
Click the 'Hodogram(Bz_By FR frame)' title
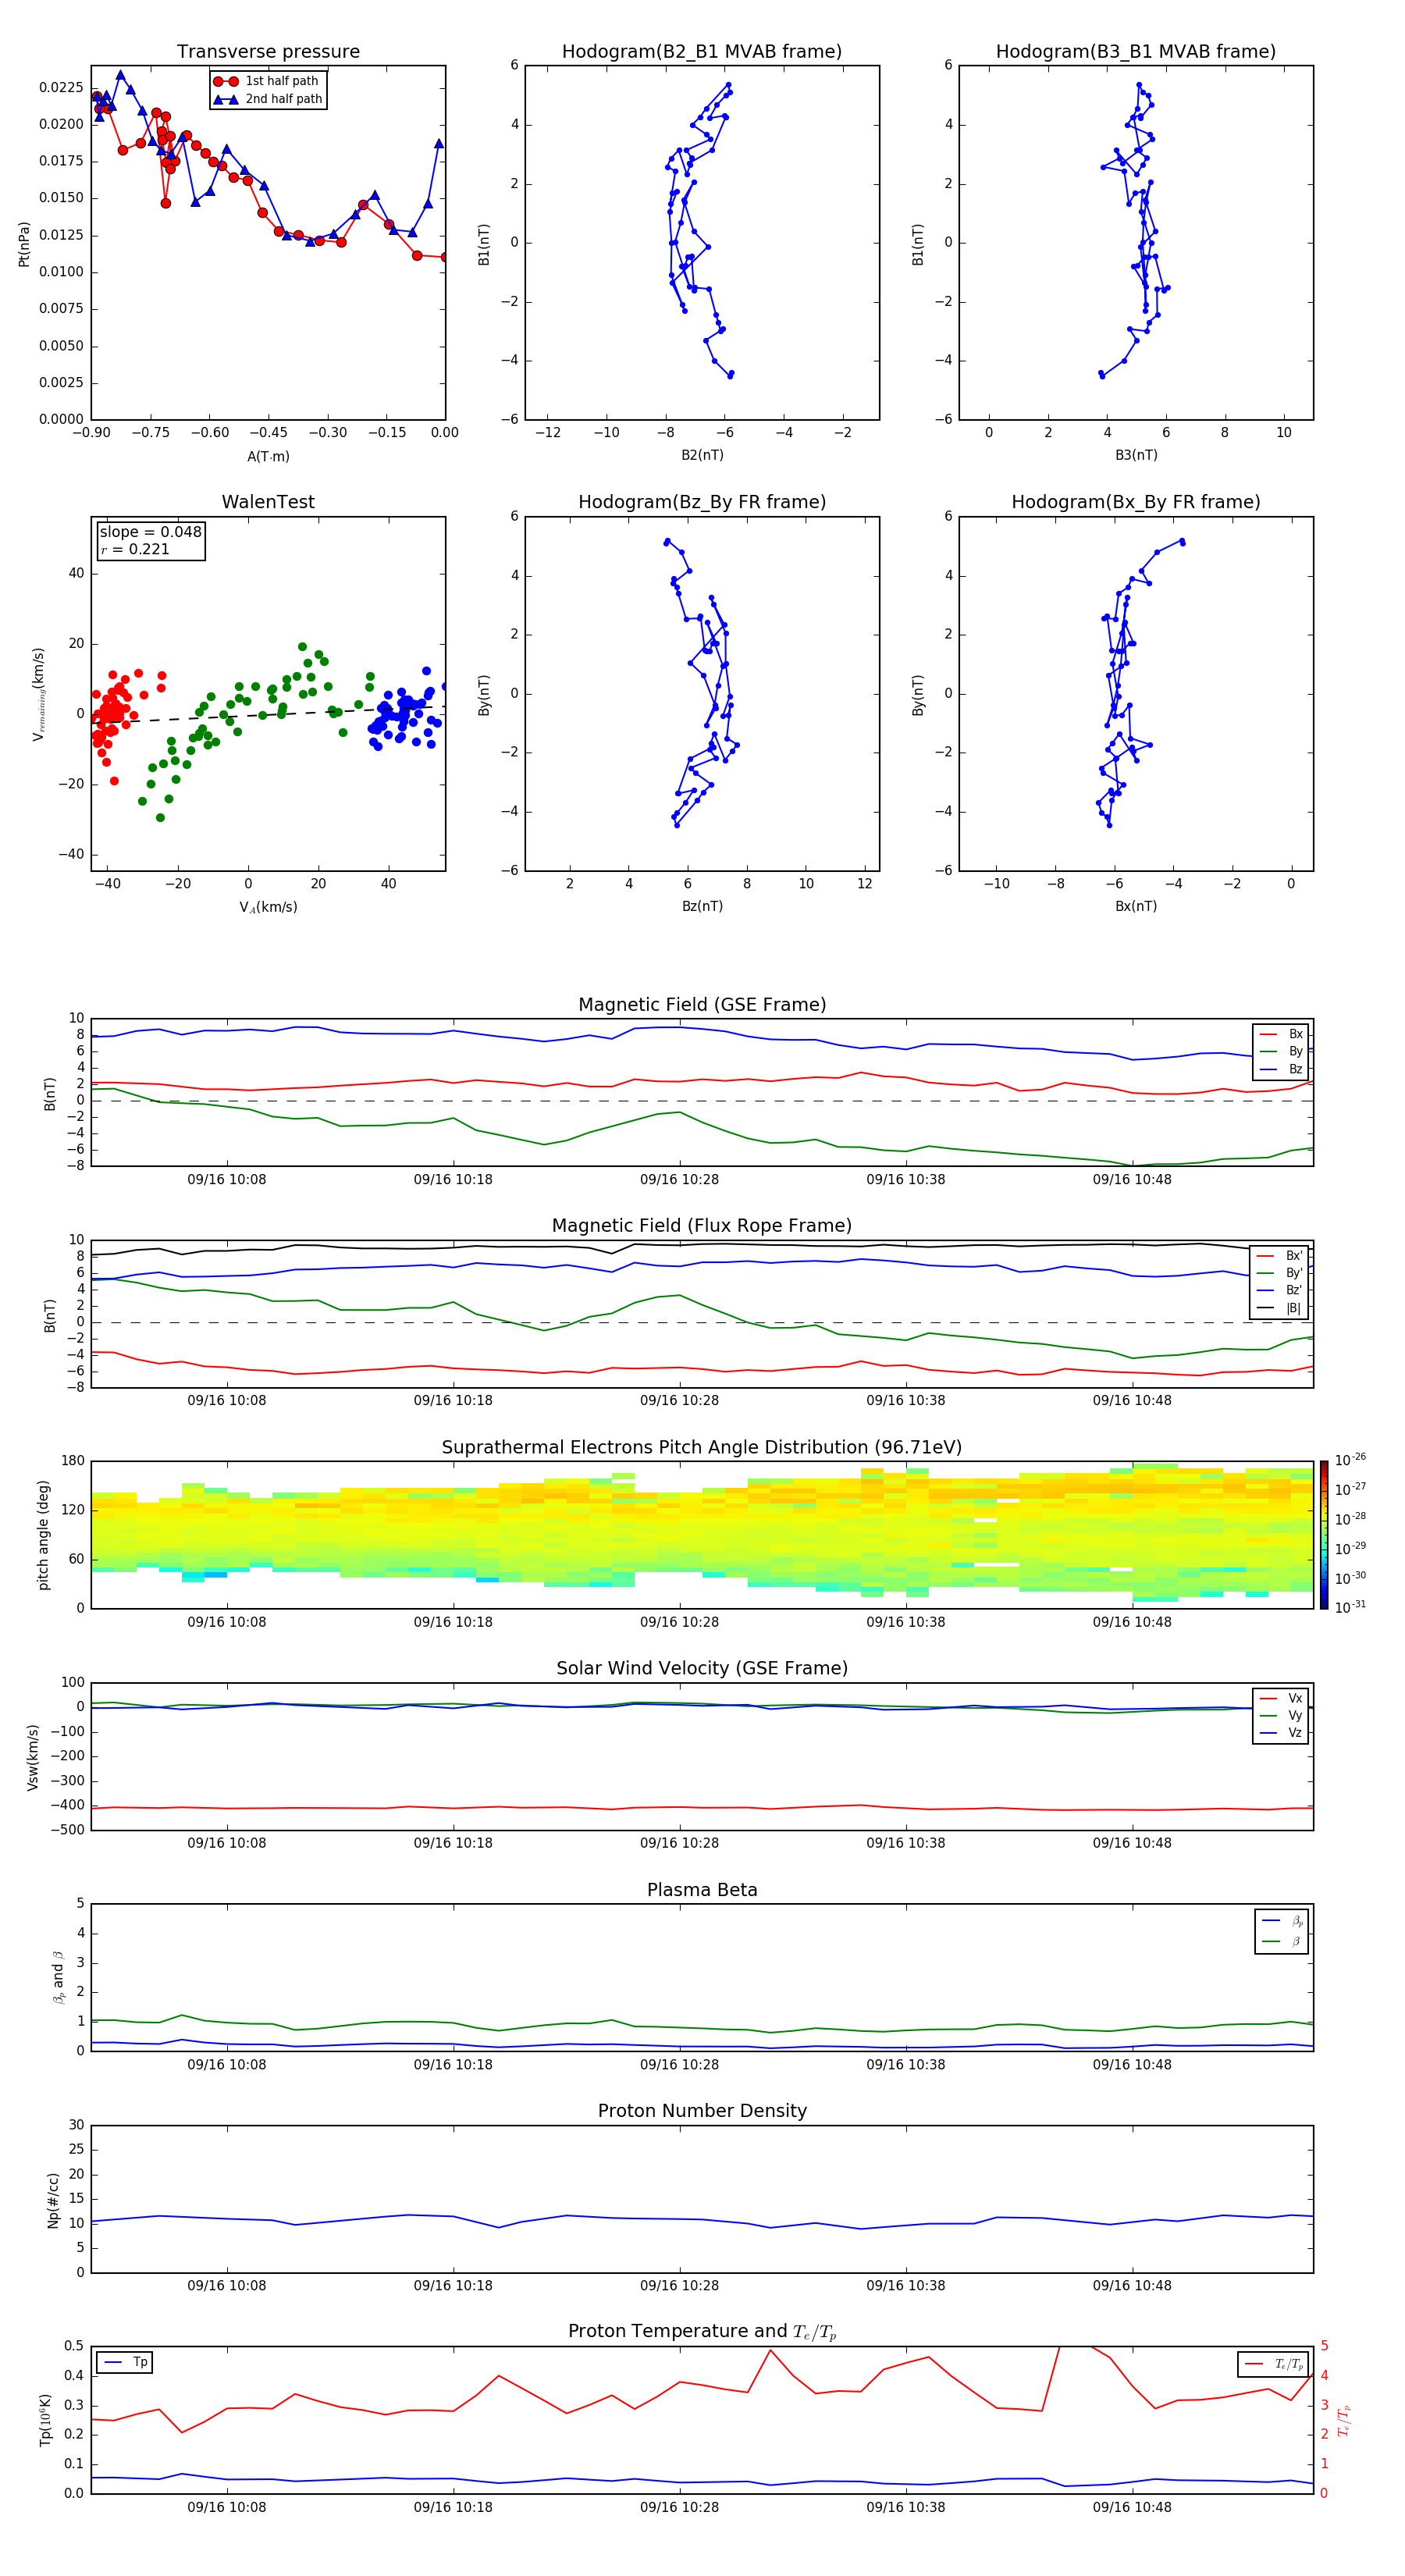[702, 502]
